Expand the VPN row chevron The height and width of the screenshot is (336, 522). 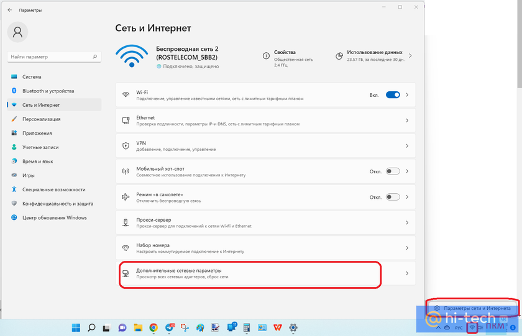(407, 146)
